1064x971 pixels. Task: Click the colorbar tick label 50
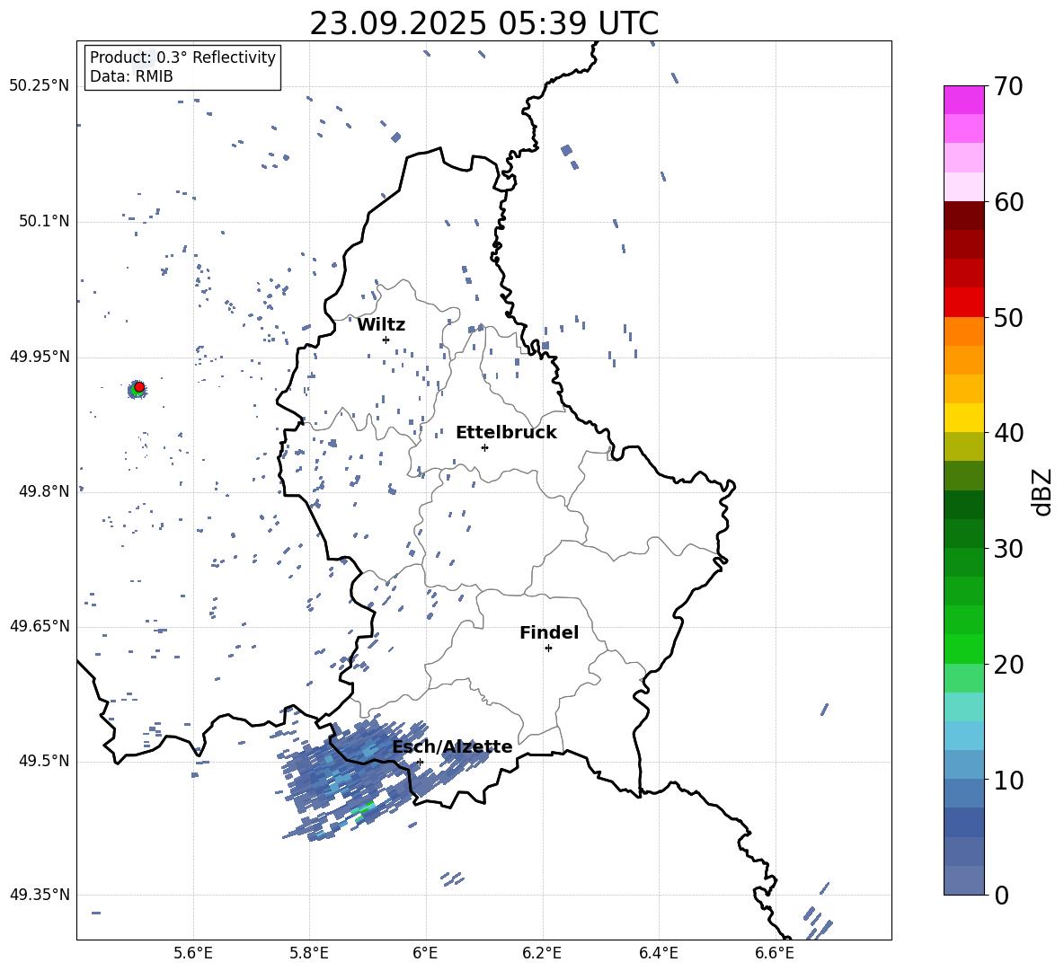(1008, 318)
